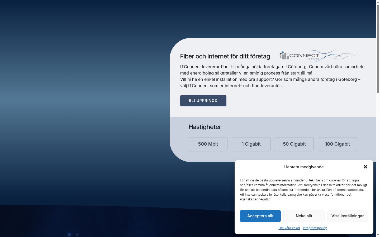Choose the 1 Gigabit speed option
This screenshot has height=237, width=380.
pos(251,144)
